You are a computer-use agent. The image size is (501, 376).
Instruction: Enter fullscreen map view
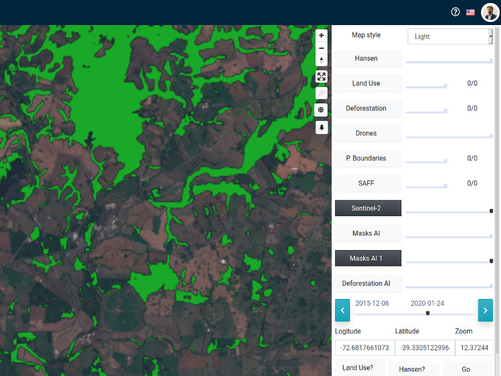click(321, 76)
